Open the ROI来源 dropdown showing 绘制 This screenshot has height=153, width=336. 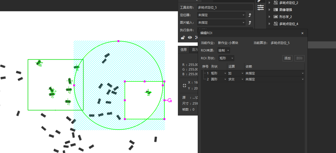[224, 50]
